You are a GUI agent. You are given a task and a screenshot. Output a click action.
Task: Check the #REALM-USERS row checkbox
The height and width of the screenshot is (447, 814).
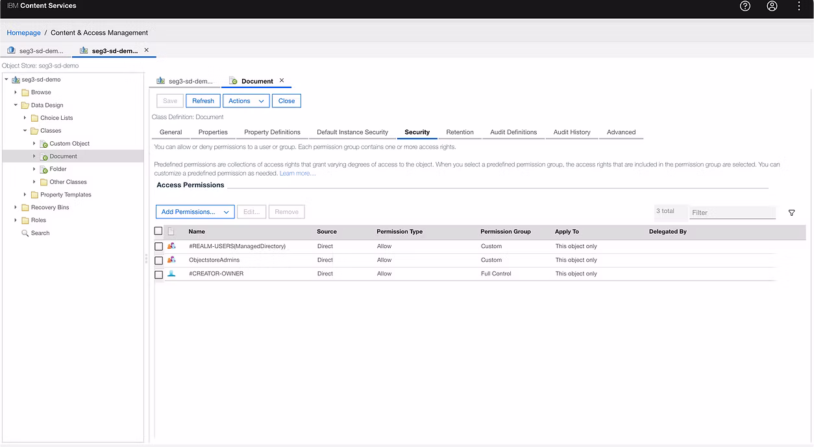(158, 247)
